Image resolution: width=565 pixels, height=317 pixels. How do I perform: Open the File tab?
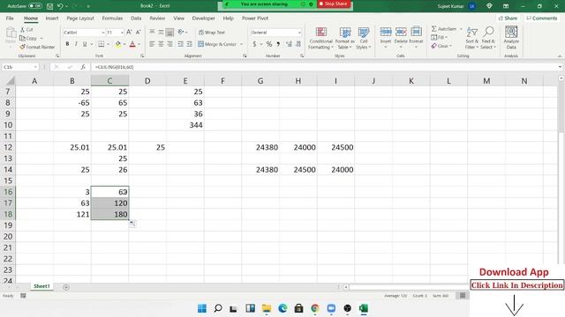[x=10, y=18]
